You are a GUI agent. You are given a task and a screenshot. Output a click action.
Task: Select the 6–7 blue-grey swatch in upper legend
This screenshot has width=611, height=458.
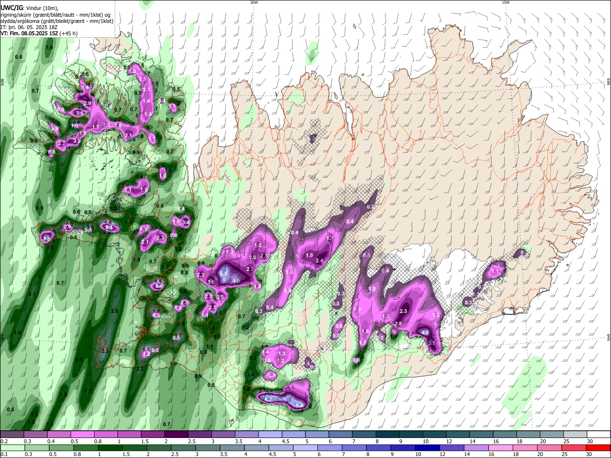coord(341,435)
